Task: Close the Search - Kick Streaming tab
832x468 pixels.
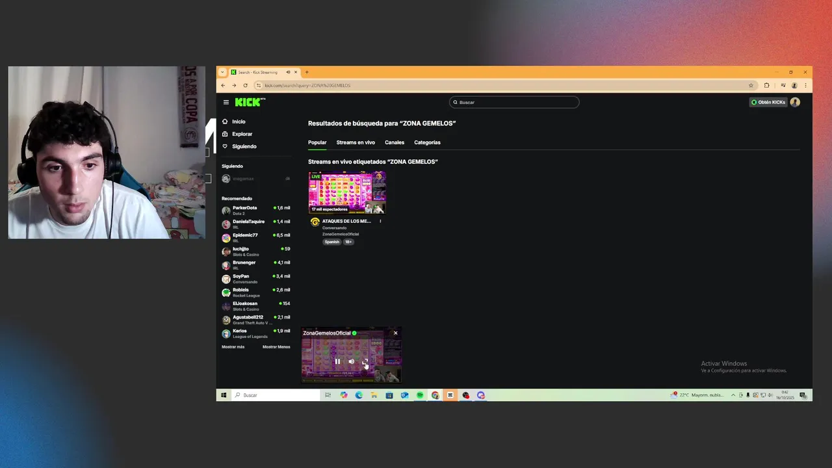Action: [x=296, y=72]
